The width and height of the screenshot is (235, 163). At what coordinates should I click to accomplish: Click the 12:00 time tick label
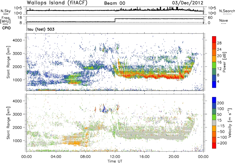(x=115, y=157)
